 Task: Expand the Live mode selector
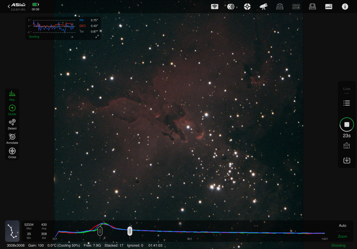(x=347, y=89)
